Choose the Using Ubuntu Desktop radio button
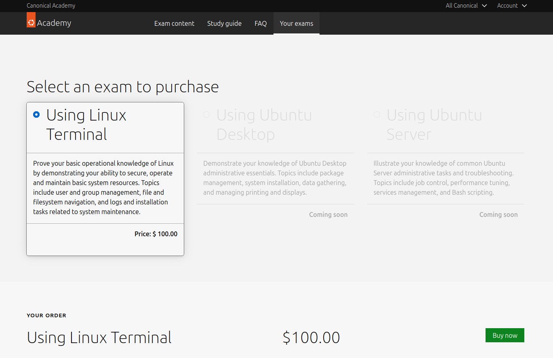Viewport: 553px width, 358px height. coord(206,114)
